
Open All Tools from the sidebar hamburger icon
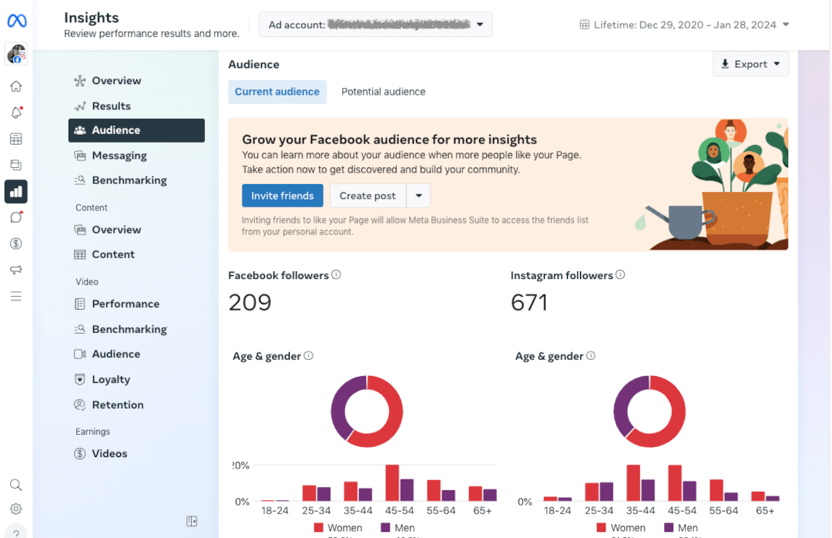click(x=16, y=296)
